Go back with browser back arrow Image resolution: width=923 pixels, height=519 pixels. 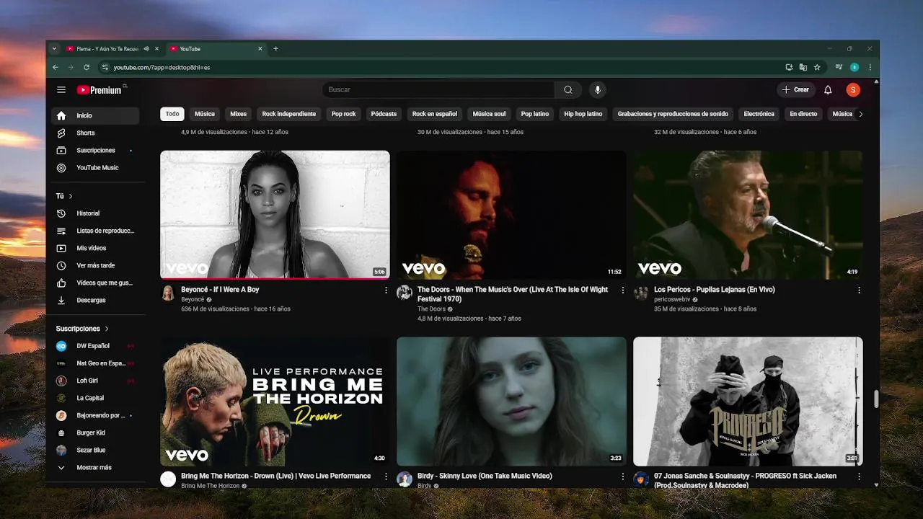coord(56,67)
